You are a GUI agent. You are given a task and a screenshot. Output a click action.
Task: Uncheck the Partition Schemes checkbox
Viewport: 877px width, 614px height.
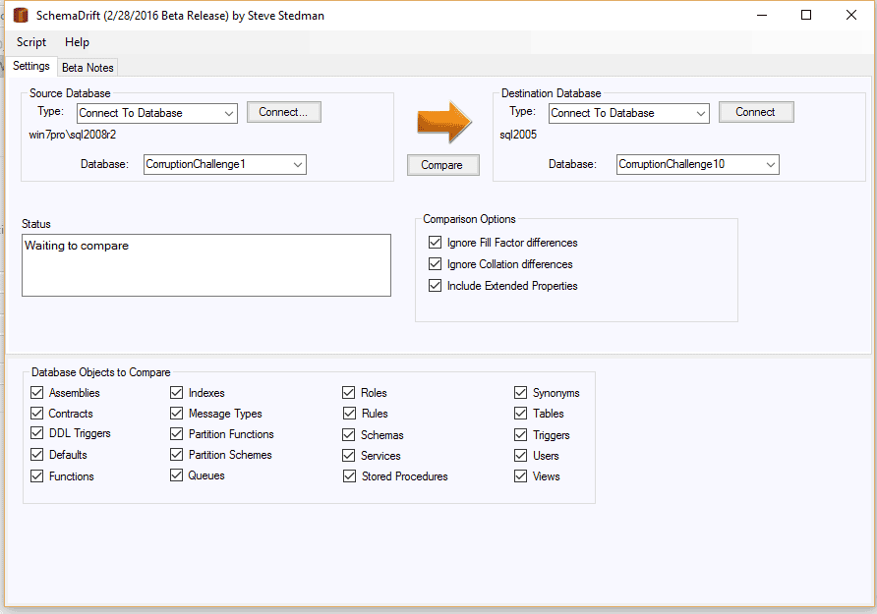tap(176, 454)
